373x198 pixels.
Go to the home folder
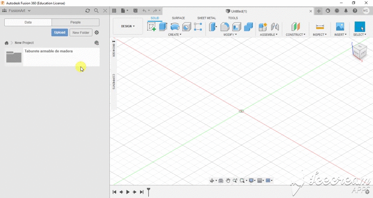click(x=6, y=43)
